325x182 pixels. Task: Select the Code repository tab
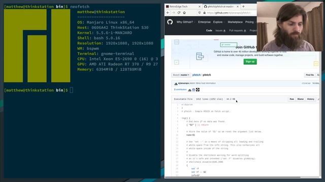(x=209, y=30)
